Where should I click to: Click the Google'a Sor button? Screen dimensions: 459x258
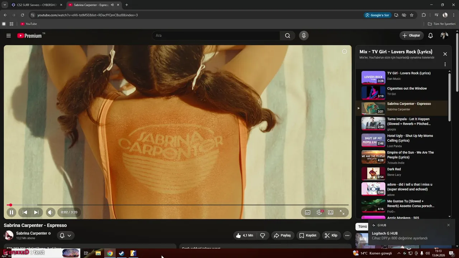click(377, 15)
